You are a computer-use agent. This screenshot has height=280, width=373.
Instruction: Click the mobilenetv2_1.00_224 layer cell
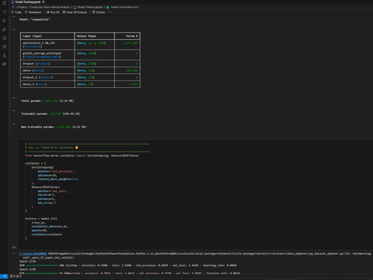click(47, 44)
